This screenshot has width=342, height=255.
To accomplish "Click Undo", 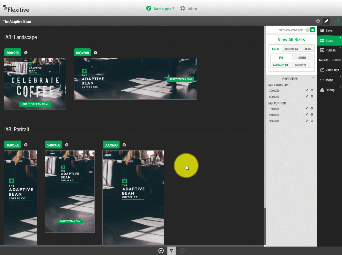I will click(324, 60).
